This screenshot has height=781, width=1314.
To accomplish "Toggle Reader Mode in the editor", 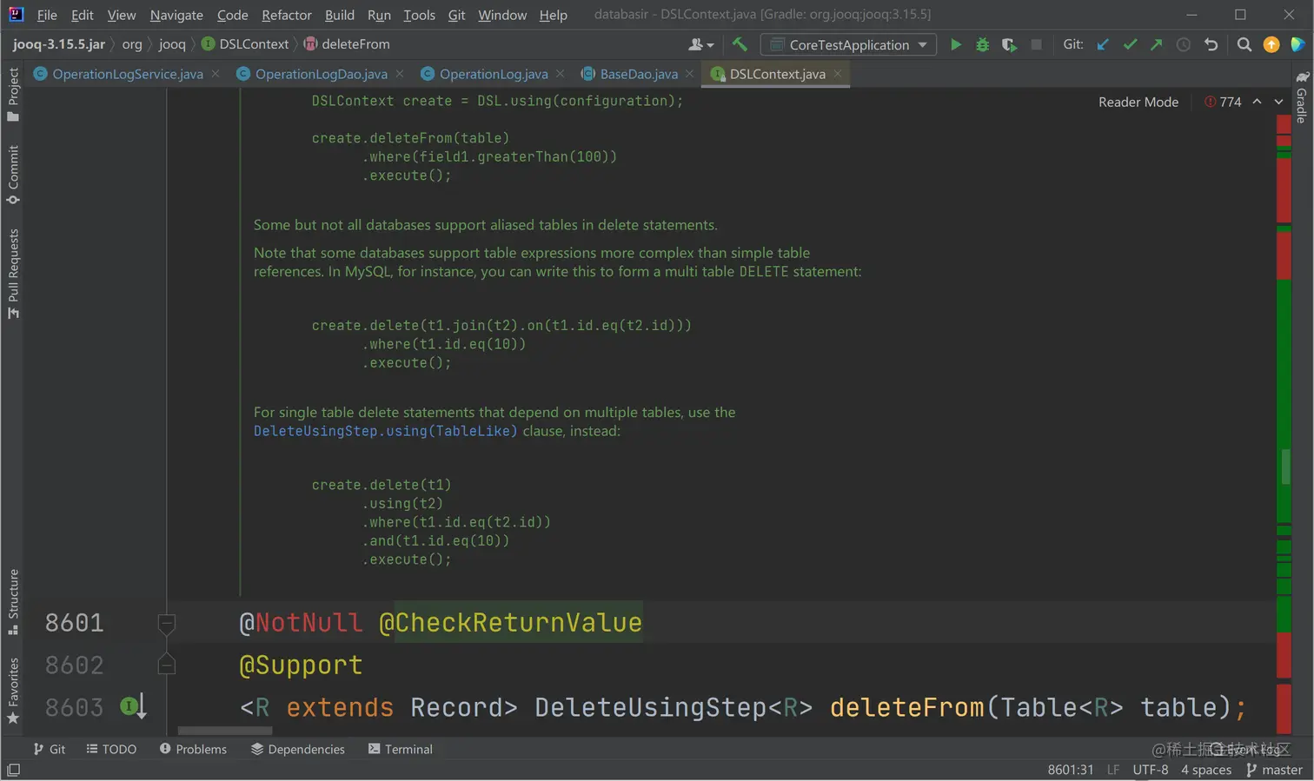I will (1138, 102).
